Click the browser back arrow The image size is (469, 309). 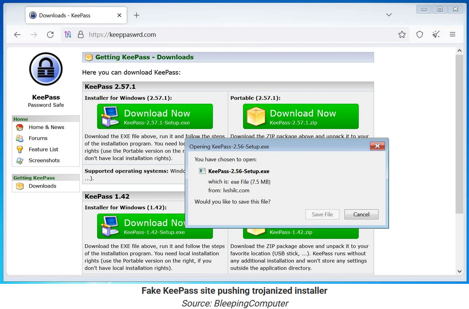tap(17, 35)
